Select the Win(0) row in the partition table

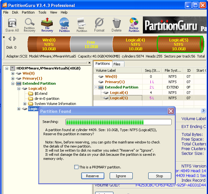(150, 76)
